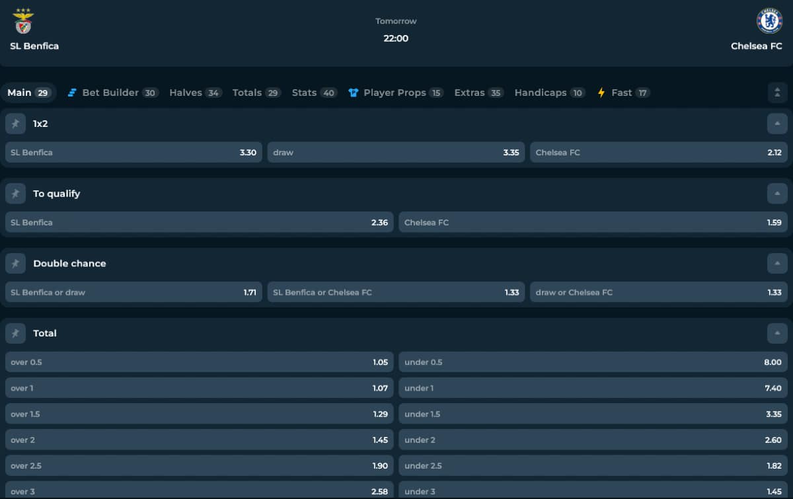Bet on Chelsea FC to win at 2.12
The width and height of the screenshot is (793, 499).
click(659, 153)
